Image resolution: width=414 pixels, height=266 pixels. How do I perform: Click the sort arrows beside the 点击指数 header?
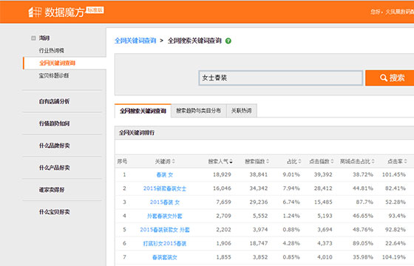332,162
